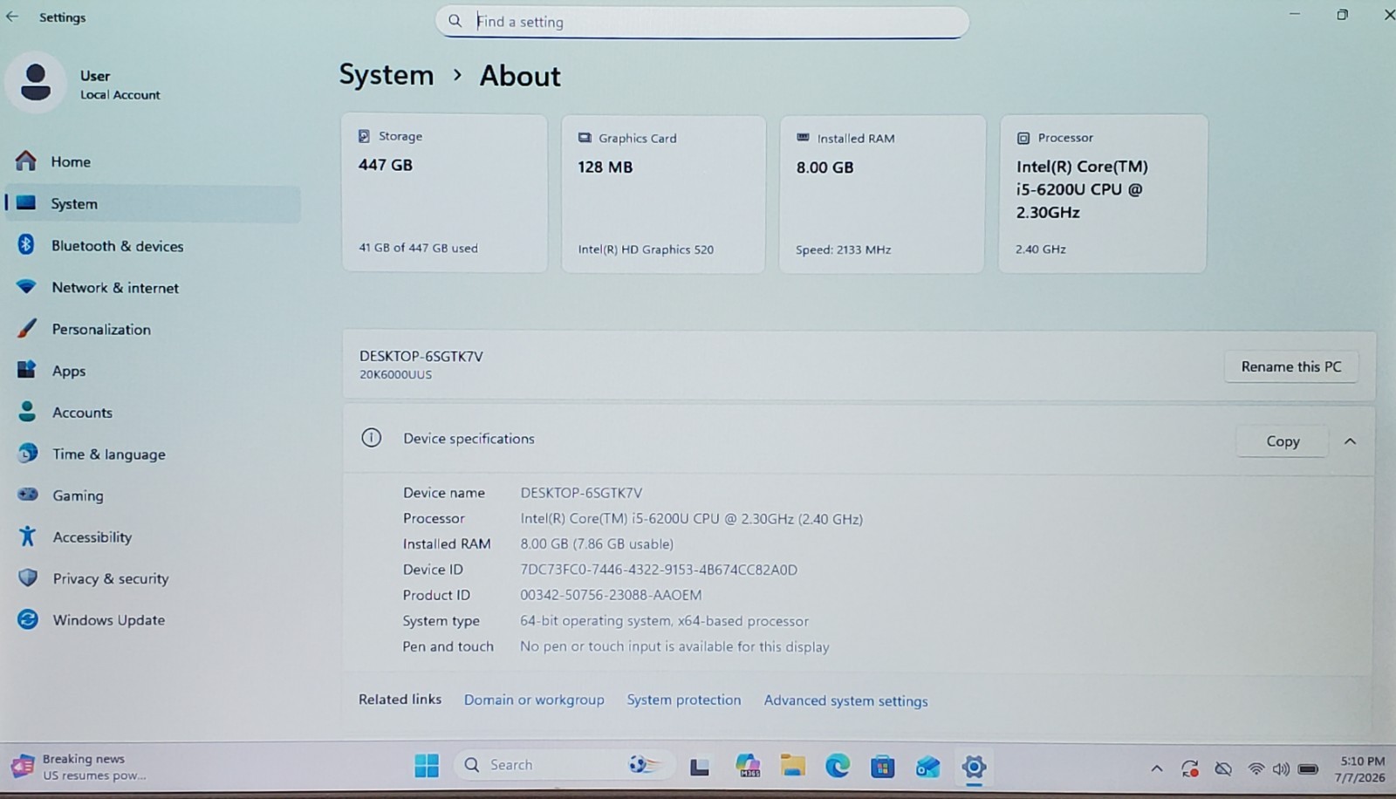Viewport: 1396px width, 799px height.
Task: Launch Microsoft Edge from the taskbar
Action: pyautogui.click(x=838, y=766)
